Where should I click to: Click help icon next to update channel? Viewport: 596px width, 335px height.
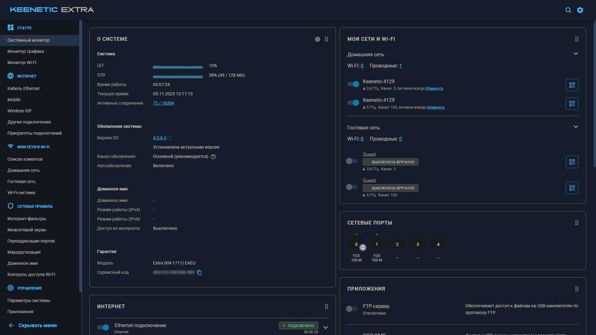[x=213, y=156]
